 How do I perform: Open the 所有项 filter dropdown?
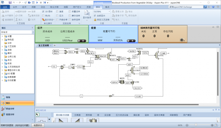[33, 32]
